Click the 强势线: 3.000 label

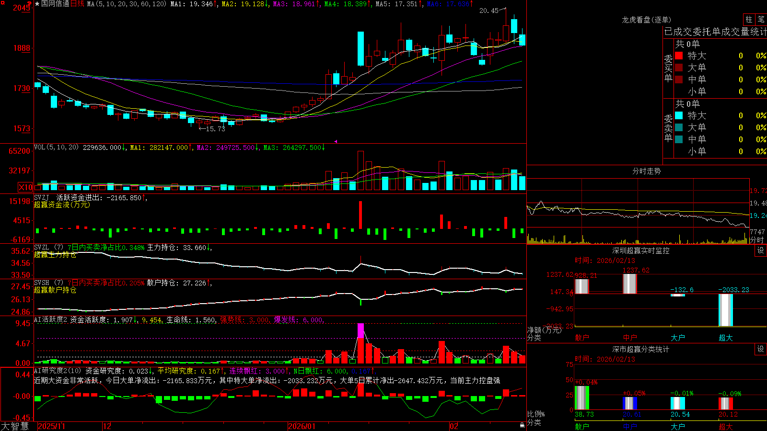pos(244,320)
